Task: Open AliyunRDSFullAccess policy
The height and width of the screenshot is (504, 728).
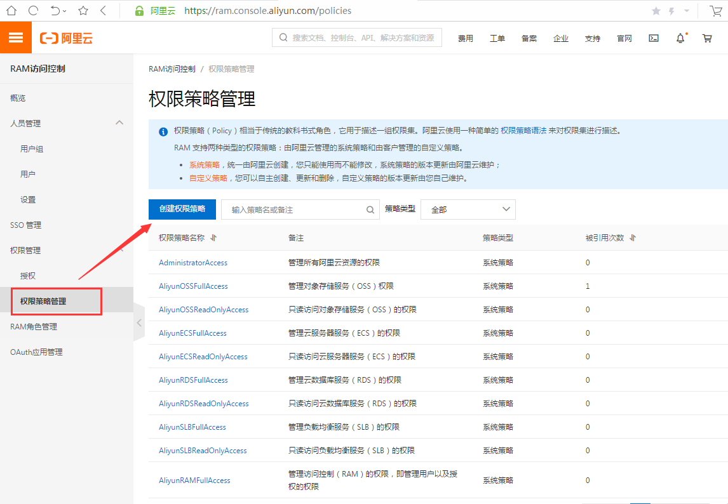Action: point(193,380)
